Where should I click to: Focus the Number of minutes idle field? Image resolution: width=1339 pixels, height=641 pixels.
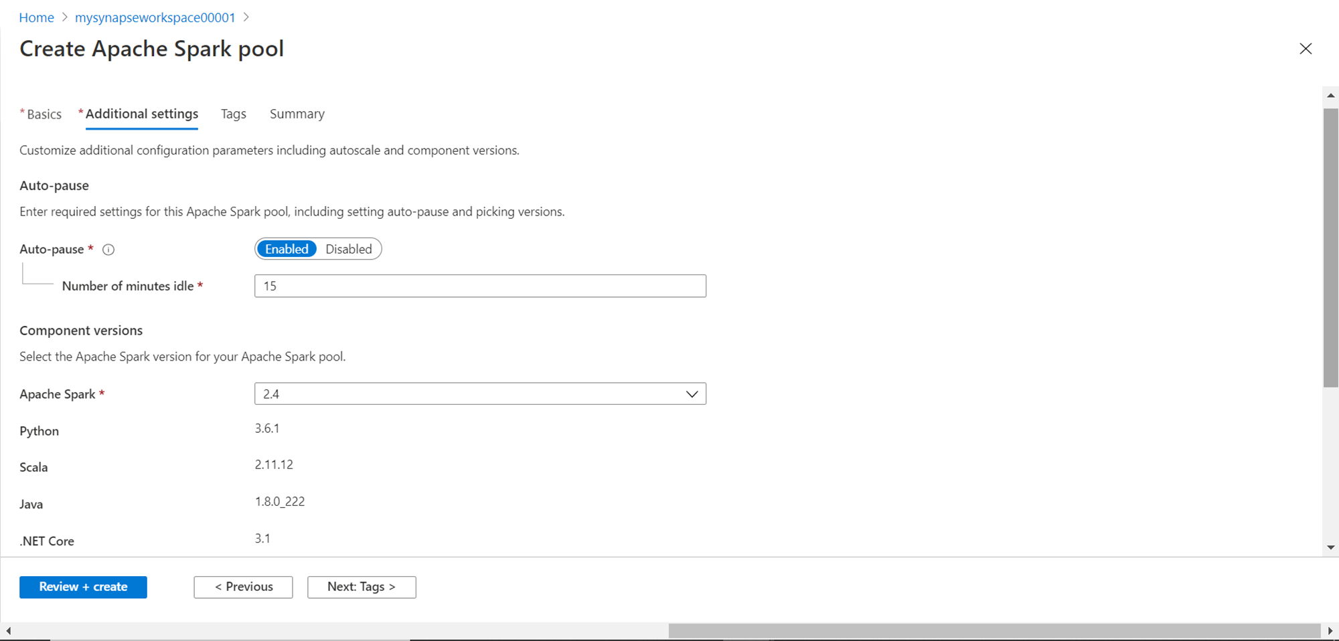(x=479, y=286)
